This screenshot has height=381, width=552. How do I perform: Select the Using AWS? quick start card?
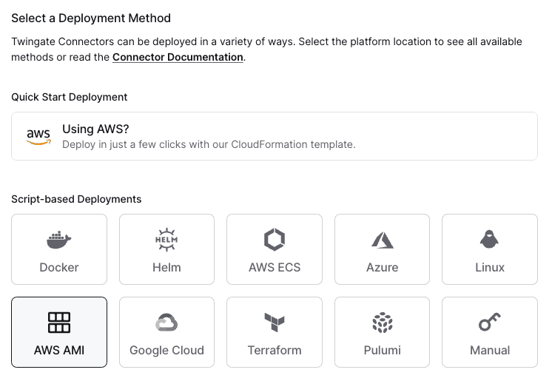pos(275,136)
